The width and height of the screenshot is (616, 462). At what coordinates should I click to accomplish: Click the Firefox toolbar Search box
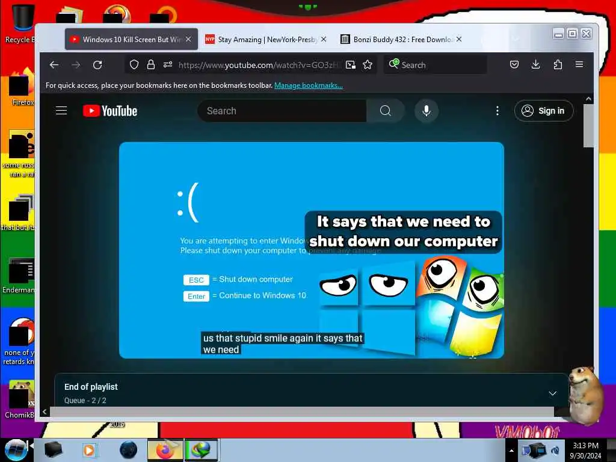click(436, 65)
